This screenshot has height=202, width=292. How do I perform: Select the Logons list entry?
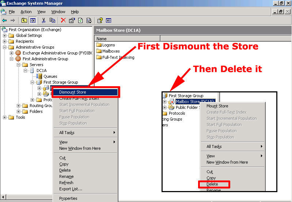[x=109, y=45]
